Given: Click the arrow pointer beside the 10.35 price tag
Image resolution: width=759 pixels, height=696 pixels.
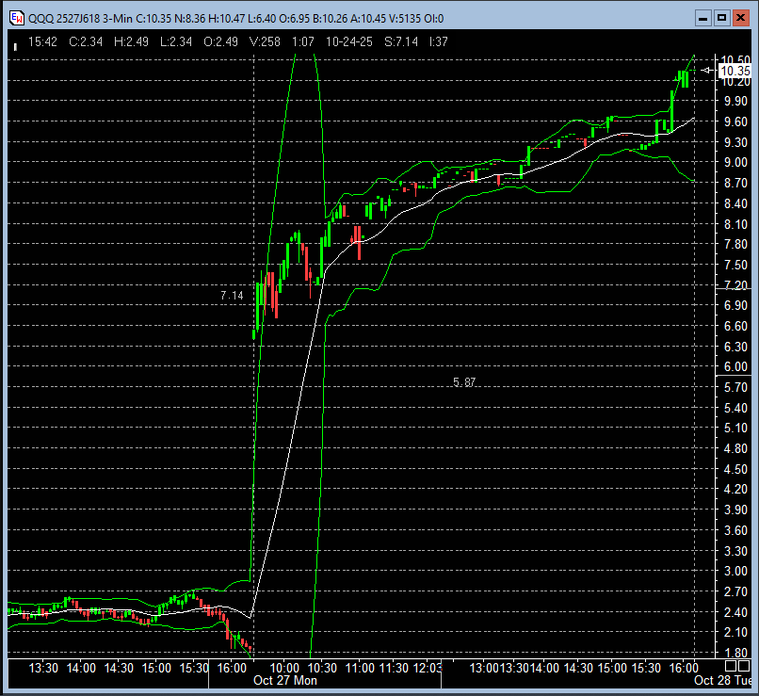Looking at the screenshot, I should coord(707,71).
